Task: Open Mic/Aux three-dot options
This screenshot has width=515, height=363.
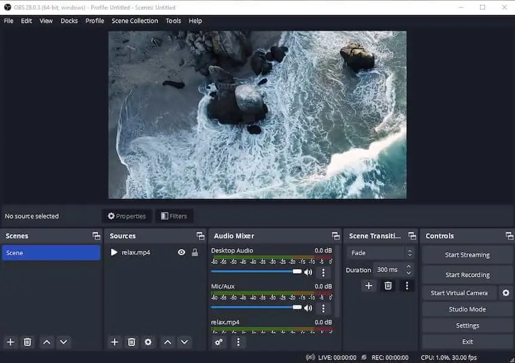Action: pos(323,308)
